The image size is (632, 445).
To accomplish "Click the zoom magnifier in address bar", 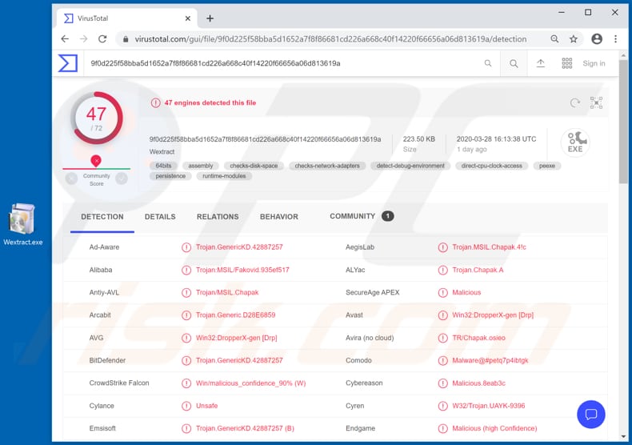I will click(554, 39).
